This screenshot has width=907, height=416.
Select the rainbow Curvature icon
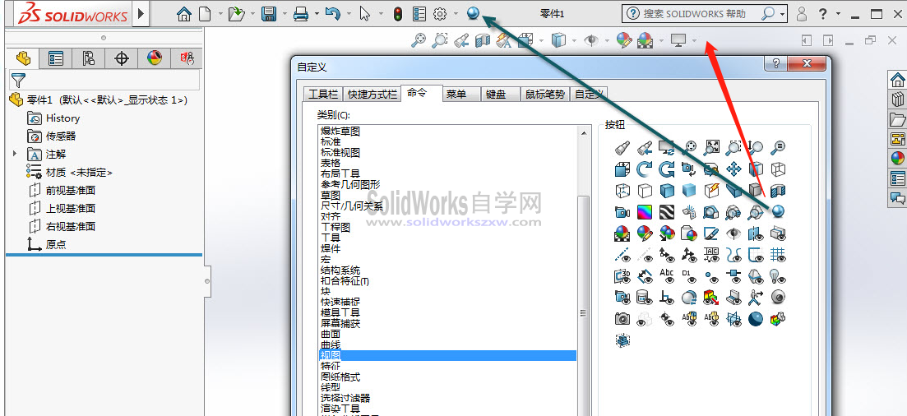point(644,212)
